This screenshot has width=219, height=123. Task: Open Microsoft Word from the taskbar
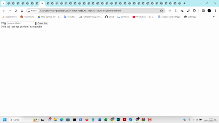99,120
